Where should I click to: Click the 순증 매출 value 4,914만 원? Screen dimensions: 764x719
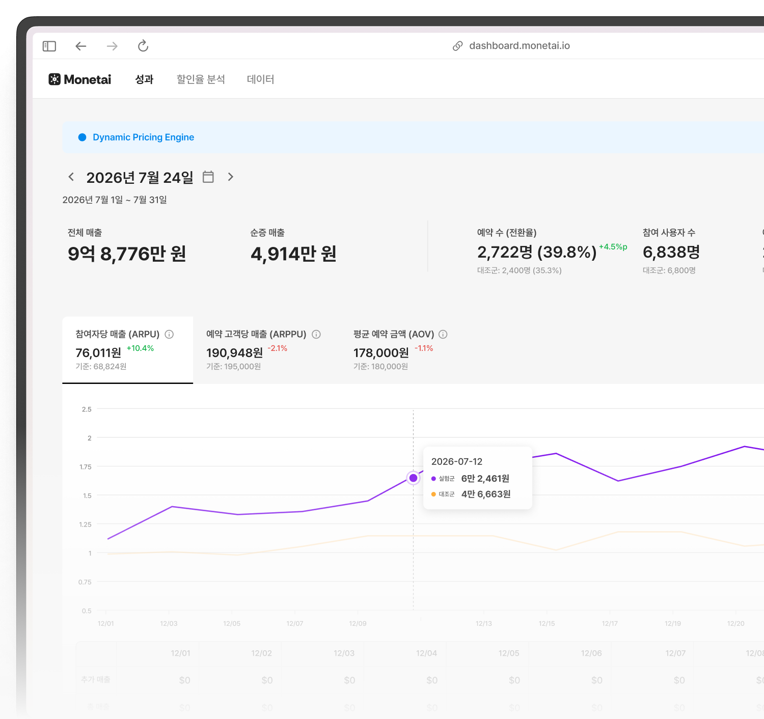point(293,254)
